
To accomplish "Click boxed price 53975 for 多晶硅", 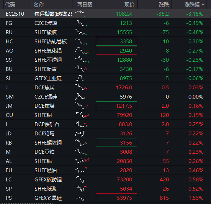I will pos(116,197).
